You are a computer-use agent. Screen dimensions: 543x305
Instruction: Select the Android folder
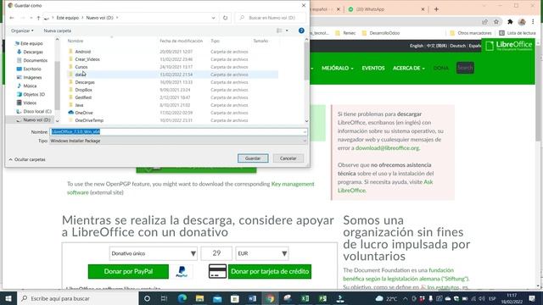[83, 52]
